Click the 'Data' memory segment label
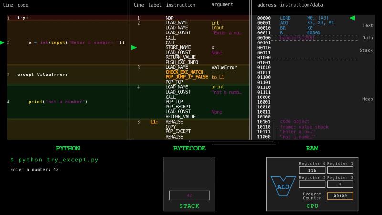The height and width of the screenshot is (215, 382). tap(368, 38)
